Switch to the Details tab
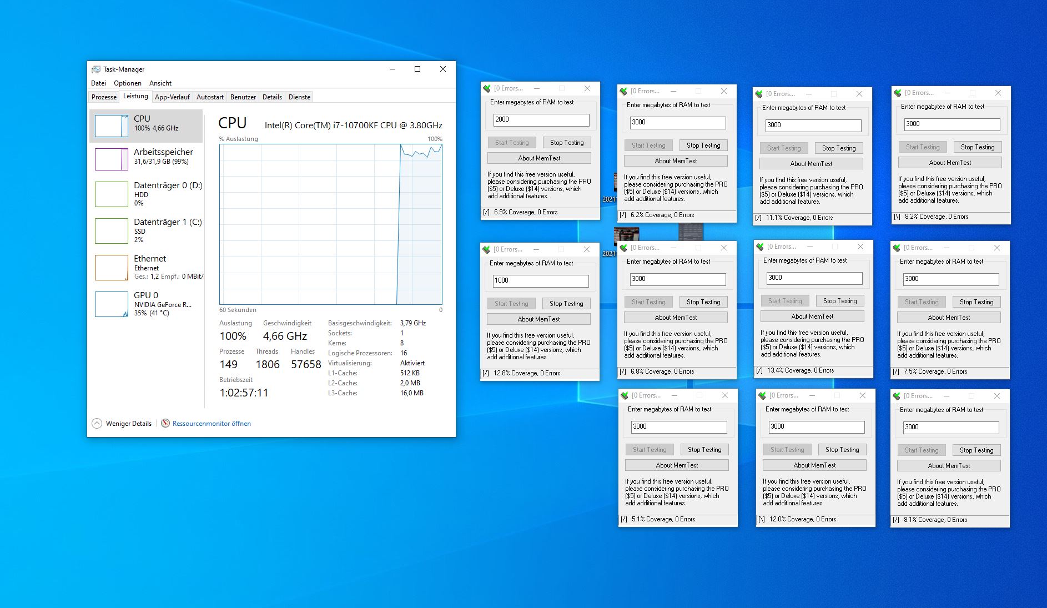 tap(272, 97)
